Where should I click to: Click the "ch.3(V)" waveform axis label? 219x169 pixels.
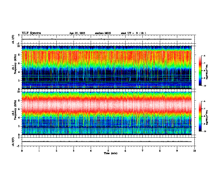click(13, 142)
